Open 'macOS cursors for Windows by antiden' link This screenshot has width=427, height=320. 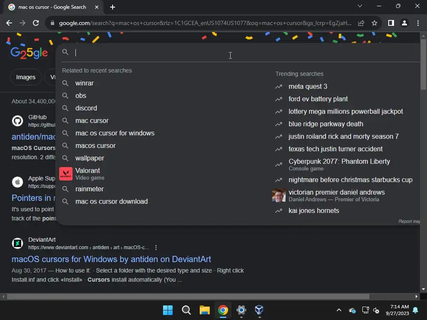click(x=111, y=259)
